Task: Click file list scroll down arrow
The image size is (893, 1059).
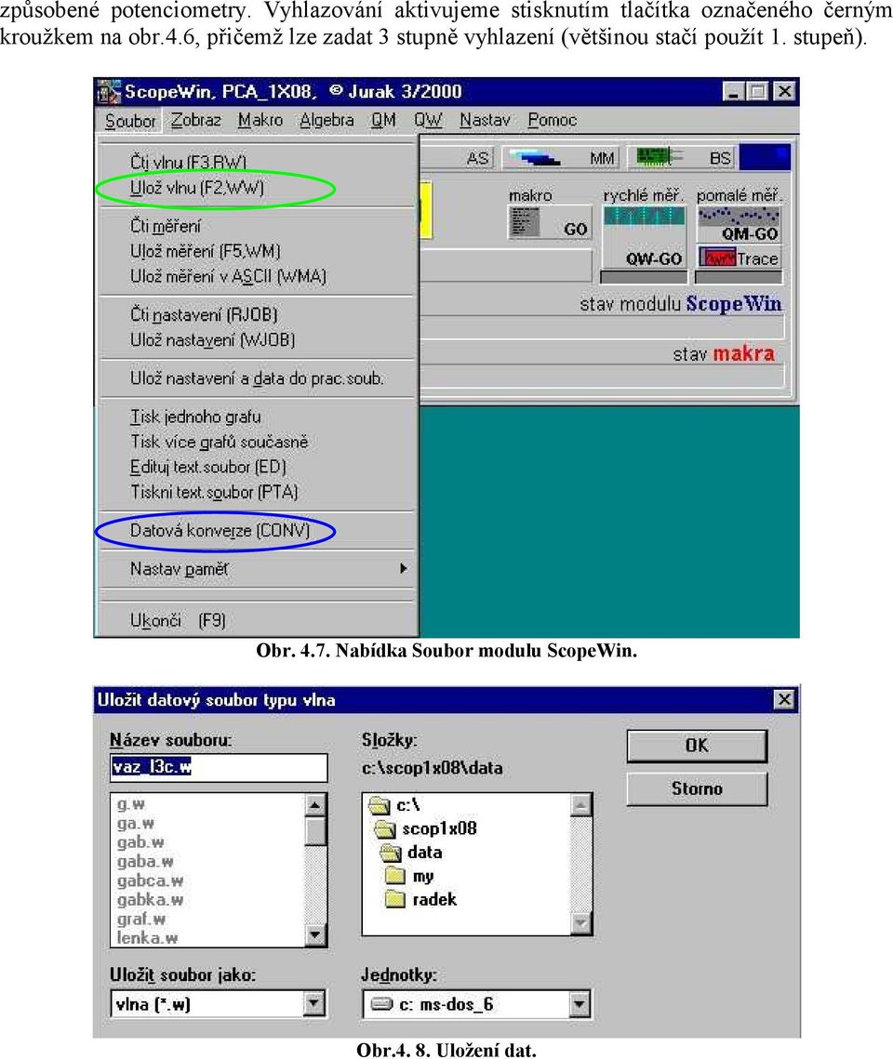Action: pyautogui.click(x=314, y=935)
